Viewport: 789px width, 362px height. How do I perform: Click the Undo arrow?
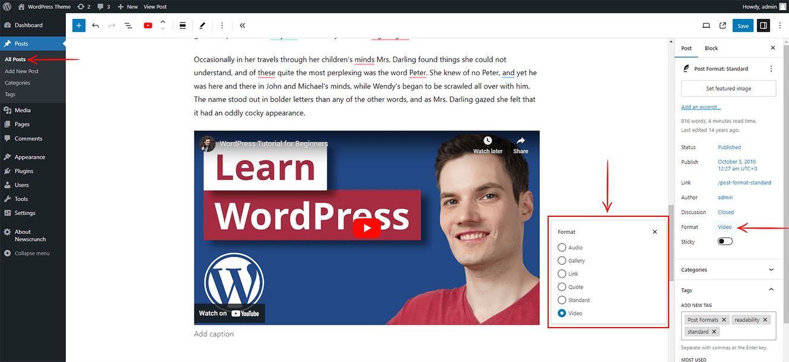click(96, 25)
